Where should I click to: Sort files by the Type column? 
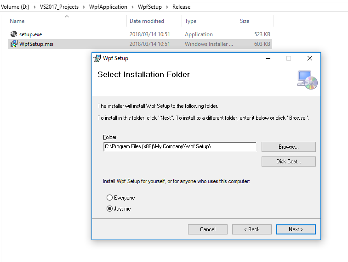pos(190,21)
